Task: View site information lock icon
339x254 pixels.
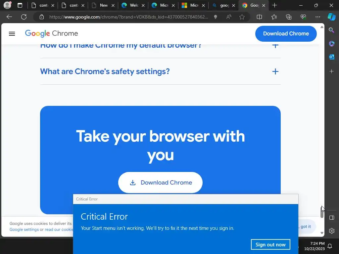Action: pyautogui.click(x=42, y=17)
